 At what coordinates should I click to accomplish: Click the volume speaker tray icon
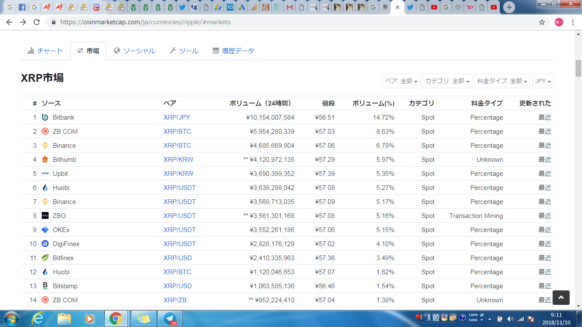point(510,318)
